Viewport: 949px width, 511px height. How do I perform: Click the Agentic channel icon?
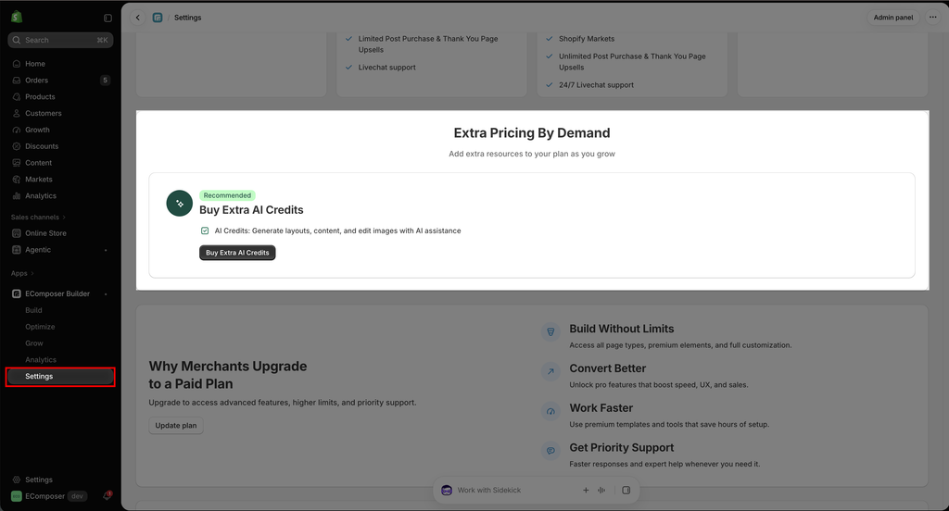[x=17, y=250]
